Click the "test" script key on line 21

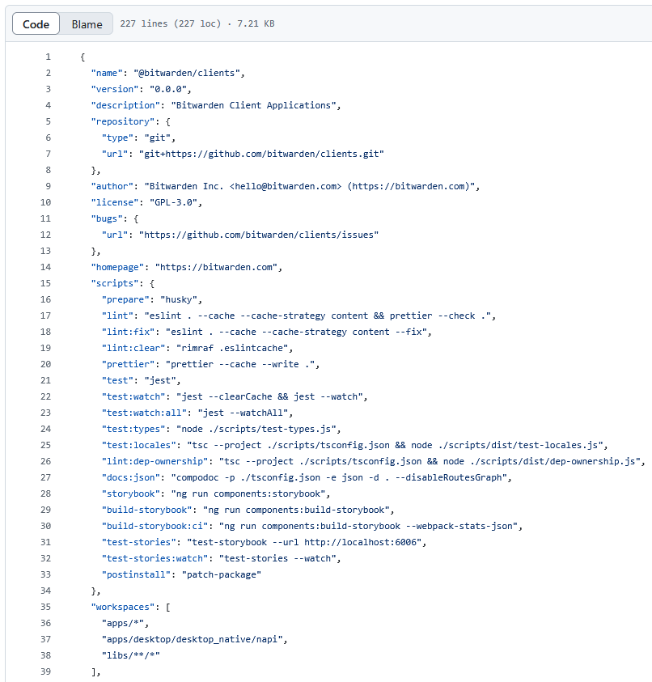(x=117, y=380)
